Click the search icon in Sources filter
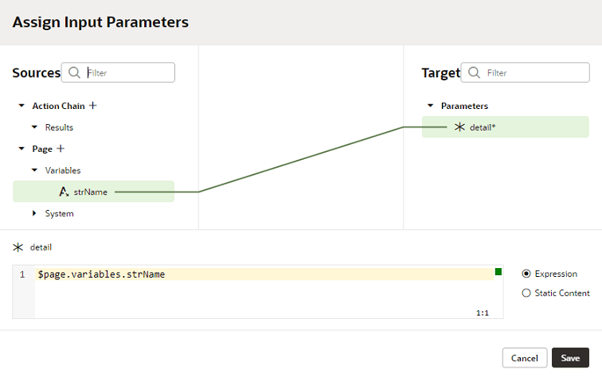Viewport: 602px width, 385px height. [74, 72]
